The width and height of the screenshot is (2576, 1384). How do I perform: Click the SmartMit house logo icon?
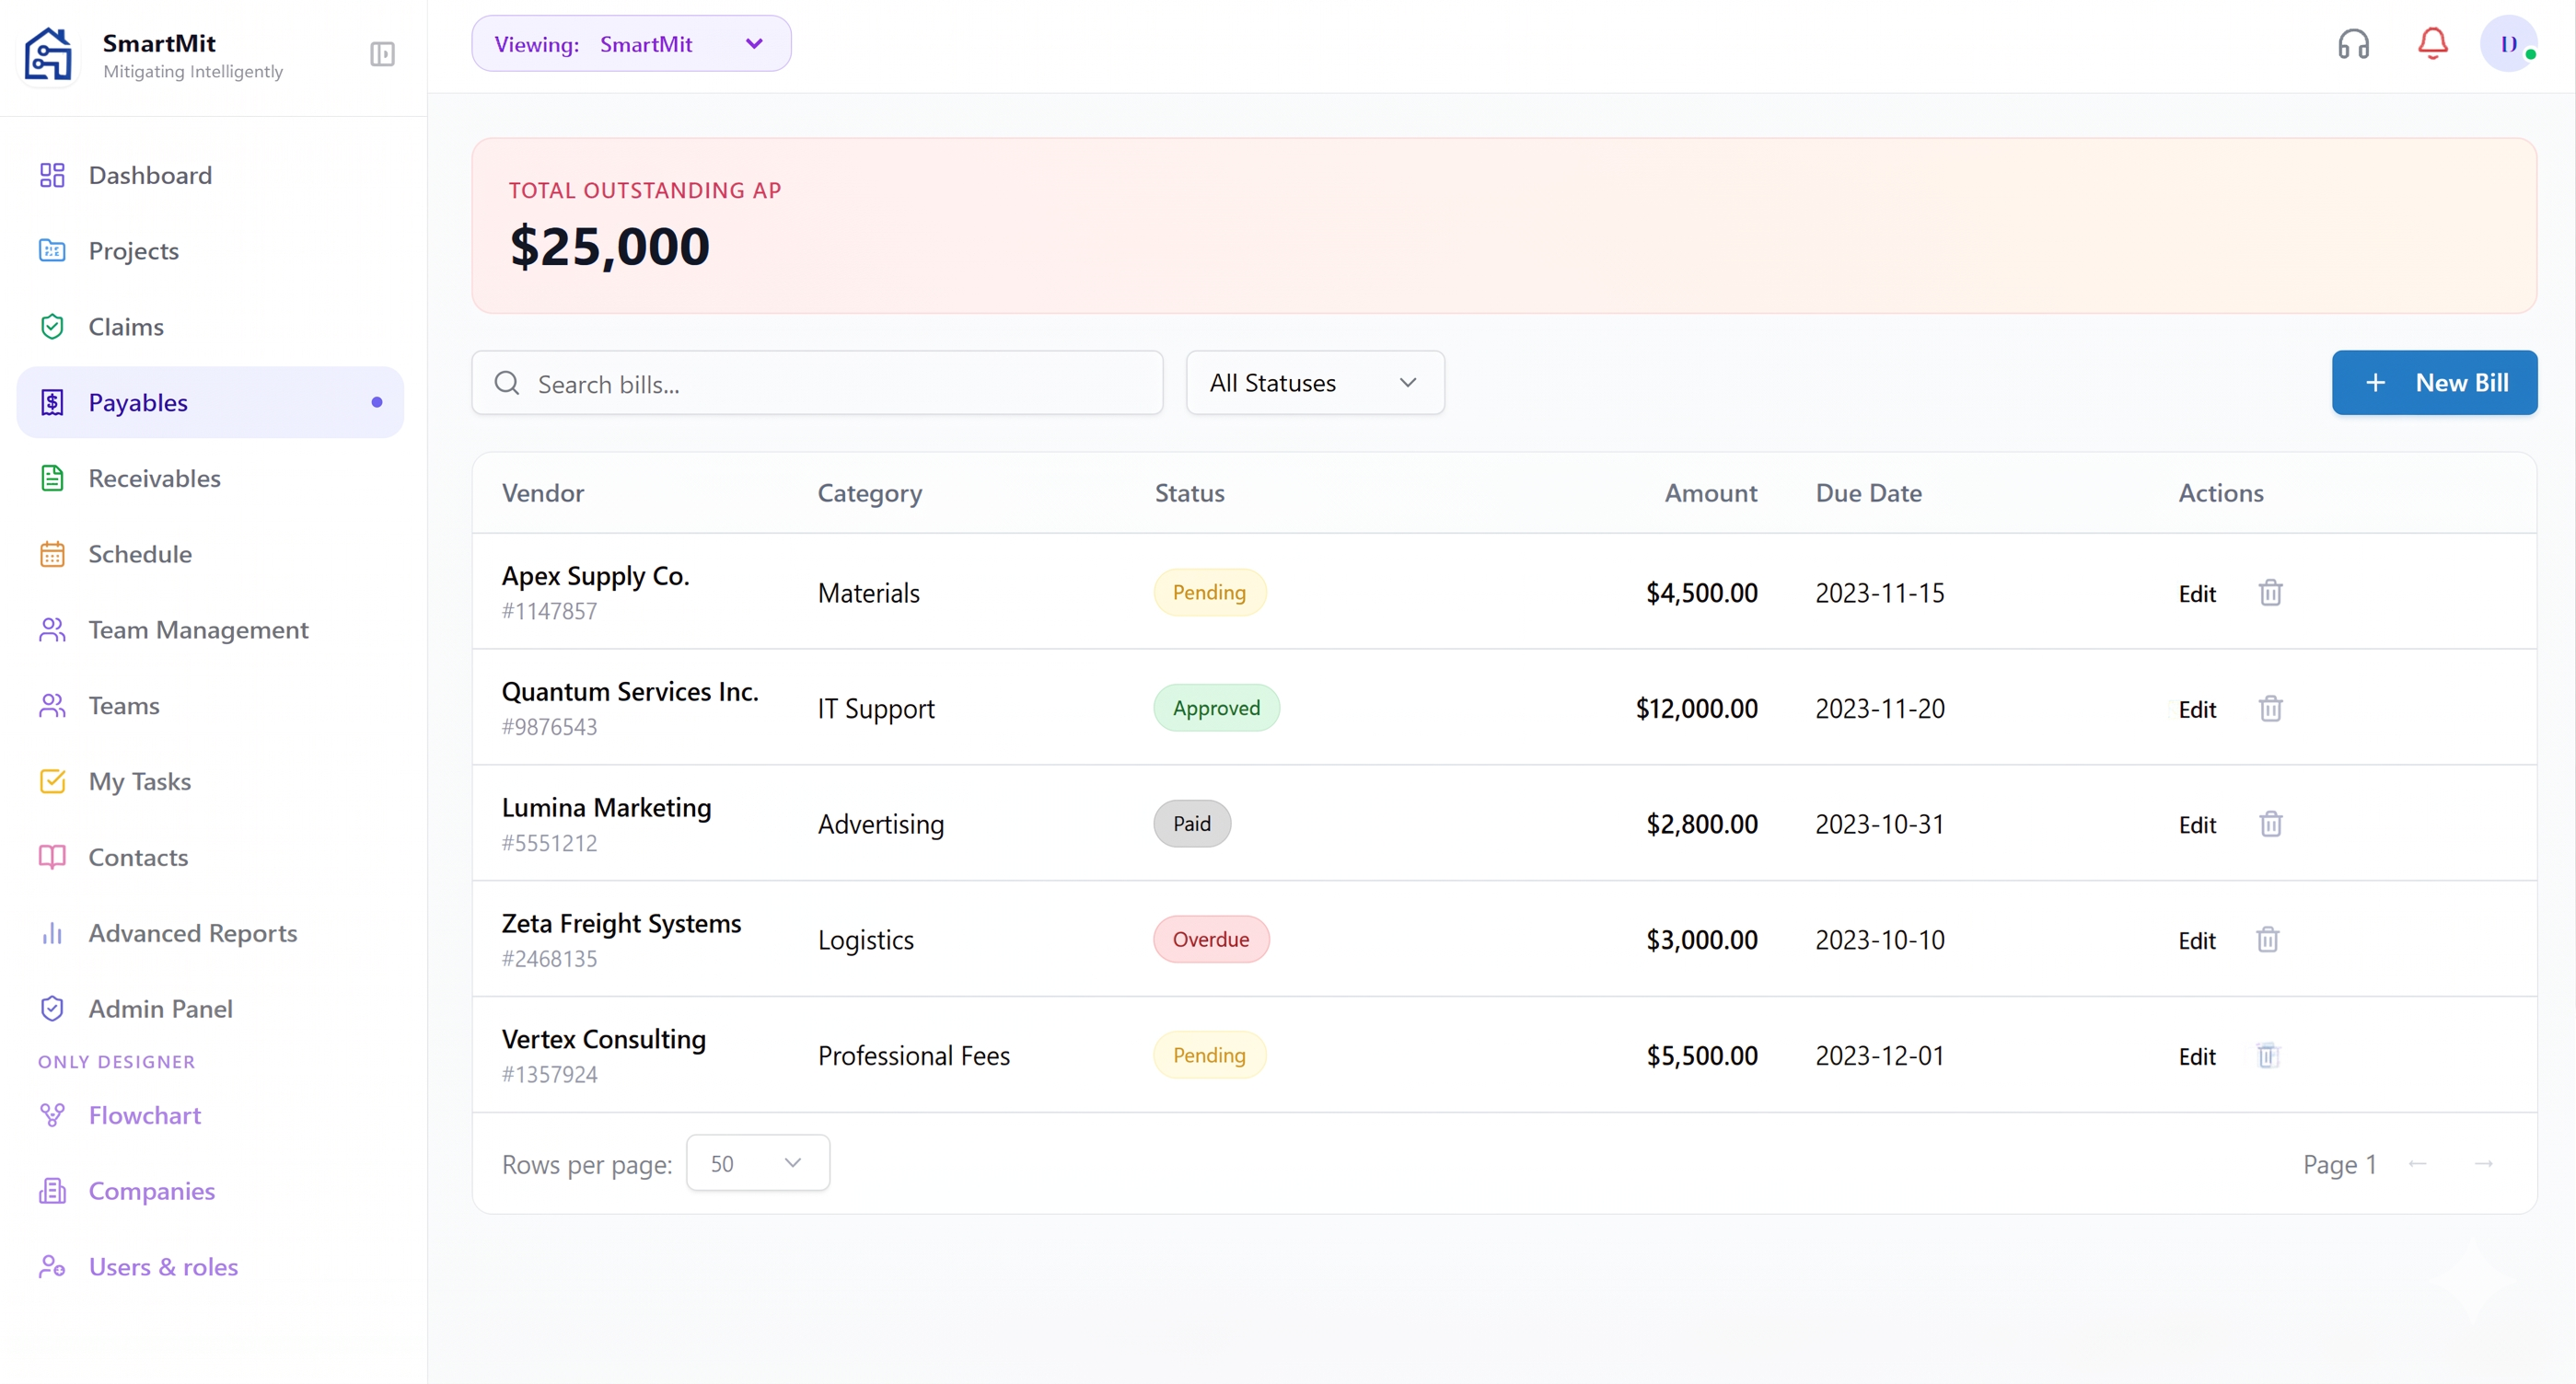coord(48,54)
